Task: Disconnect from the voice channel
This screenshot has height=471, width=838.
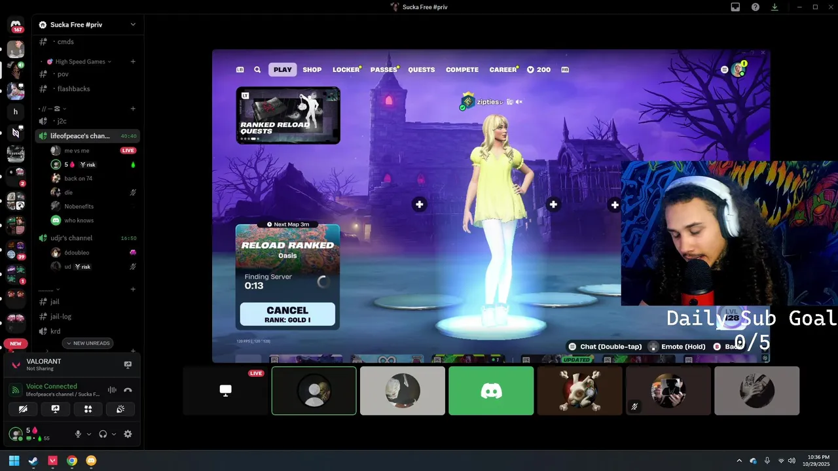Action: pos(128,390)
